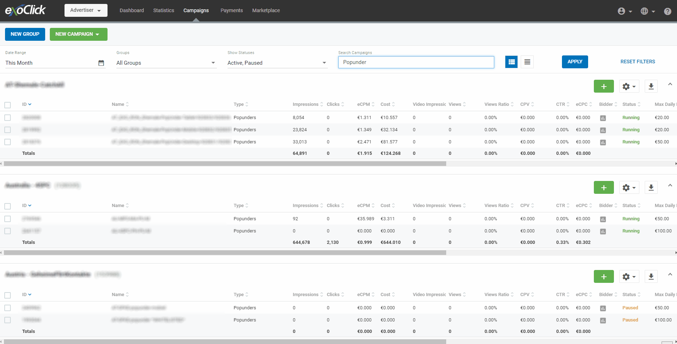Open the language globe menu
The image size is (677, 344).
(x=648, y=11)
